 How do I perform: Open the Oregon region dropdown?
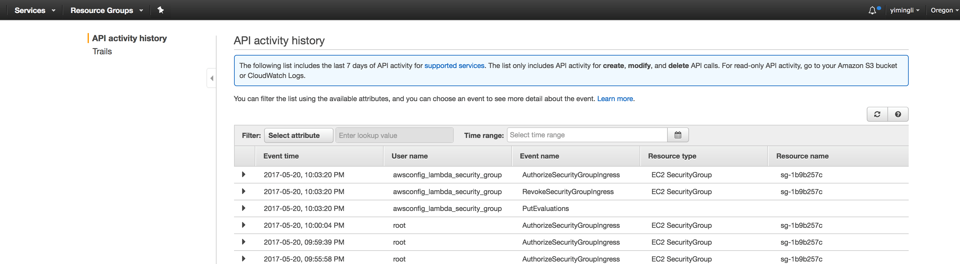(944, 10)
